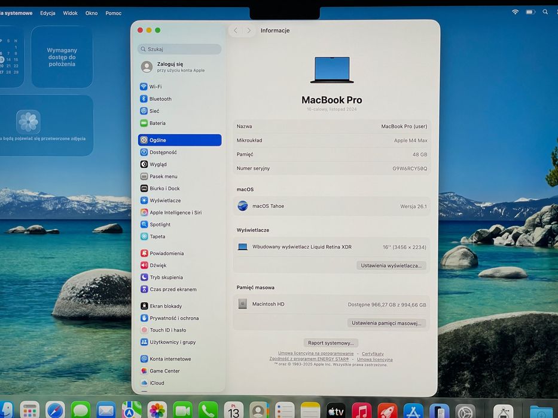Open Photos from the Dock

pyautogui.click(x=157, y=411)
